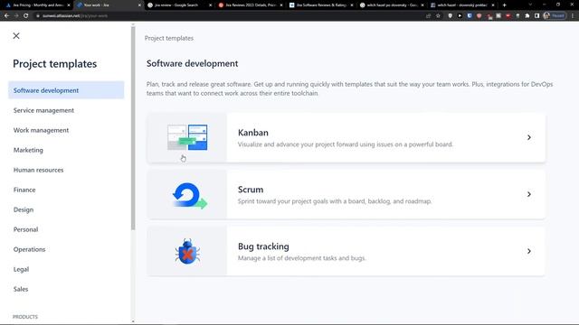
Task: Select Service management category
Action: click(43, 110)
